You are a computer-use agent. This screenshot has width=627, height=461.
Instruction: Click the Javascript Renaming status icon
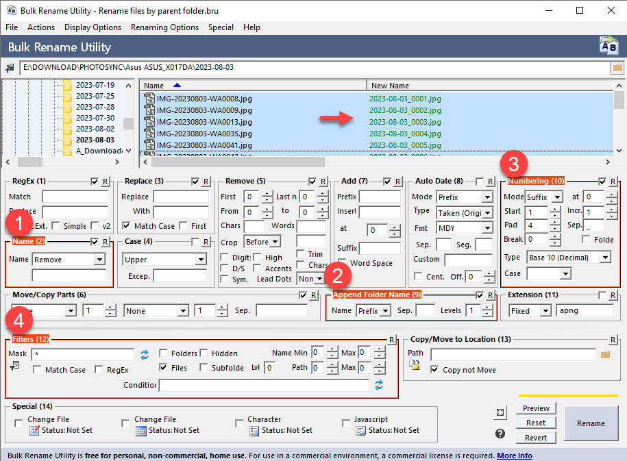pos(360,431)
